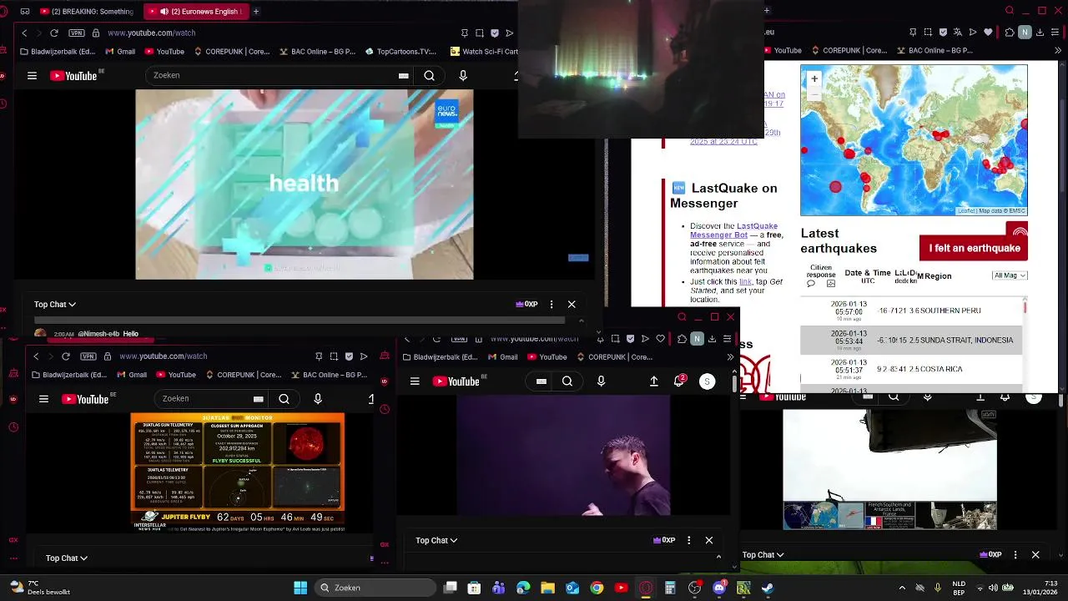Open YouTube guide menu in 3I/ATLAS monitor window

click(43, 399)
